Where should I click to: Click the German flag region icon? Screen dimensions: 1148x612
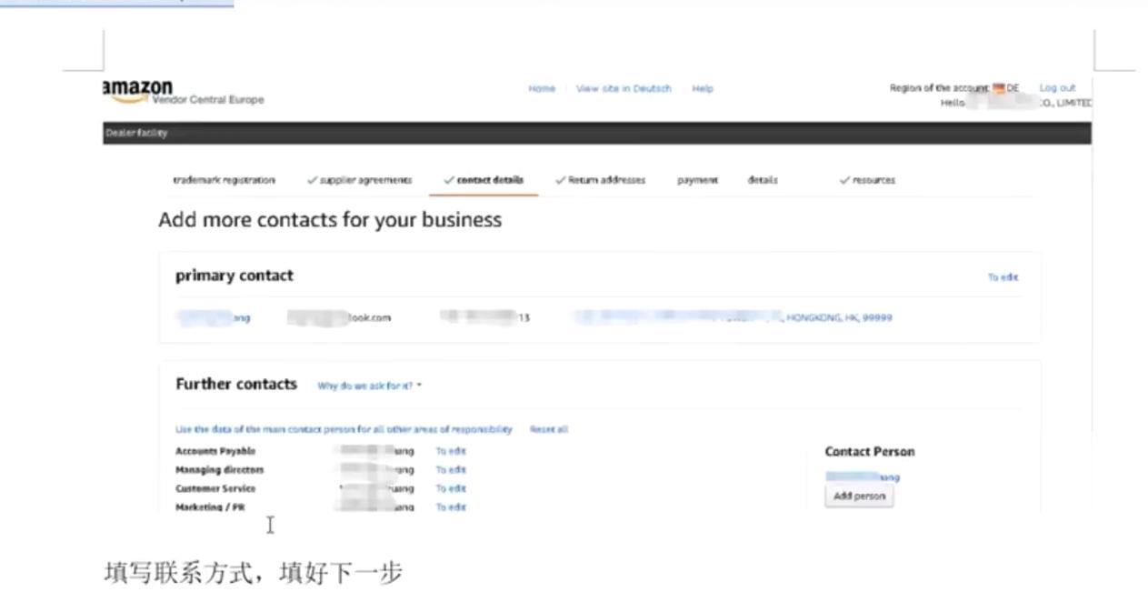997,87
